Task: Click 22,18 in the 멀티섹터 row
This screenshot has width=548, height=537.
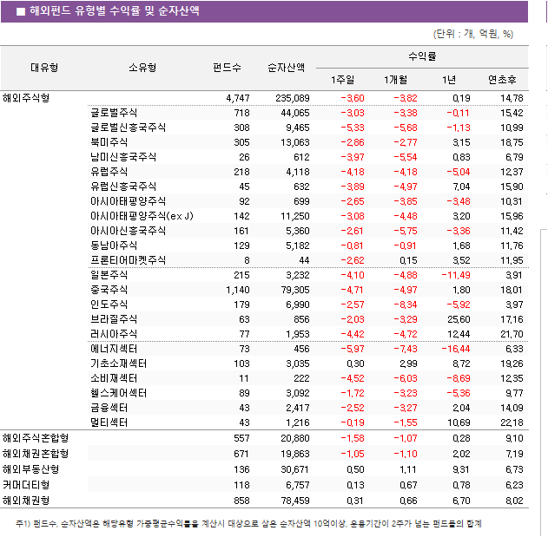Action: click(x=512, y=422)
